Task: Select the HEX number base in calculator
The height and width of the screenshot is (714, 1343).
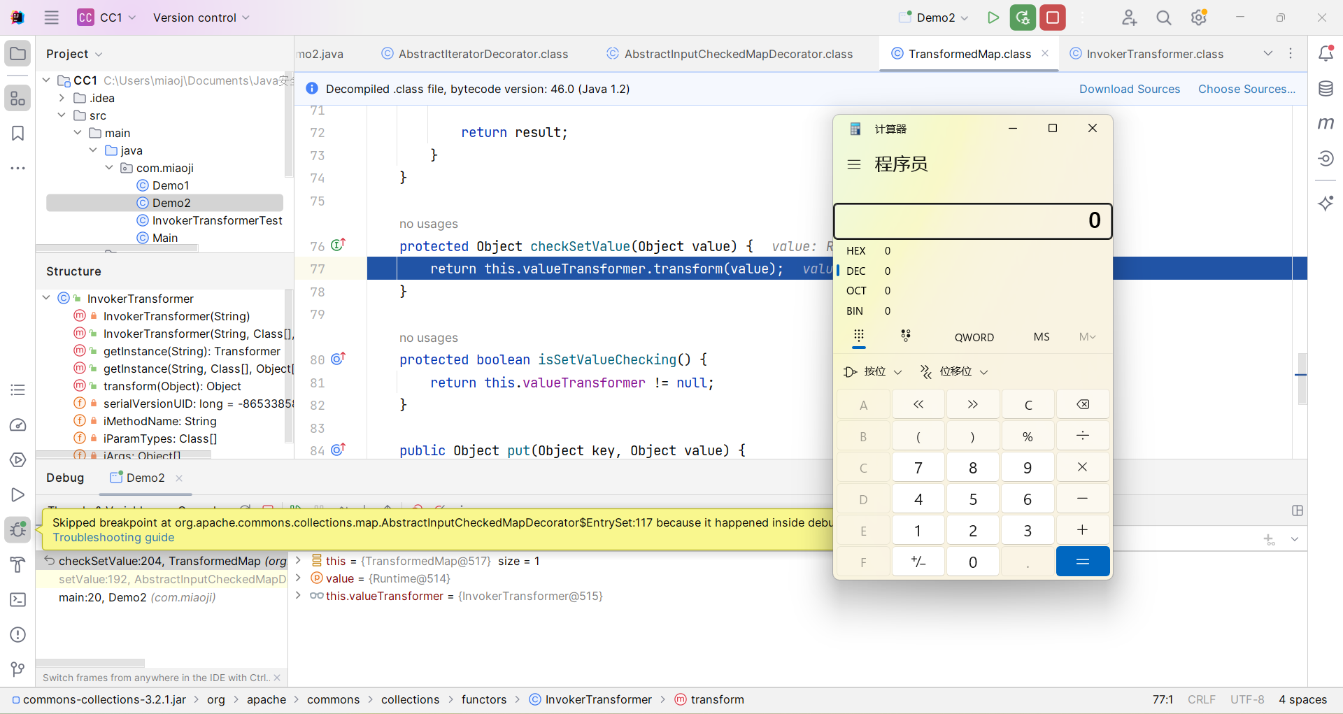Action: point(856,251)
